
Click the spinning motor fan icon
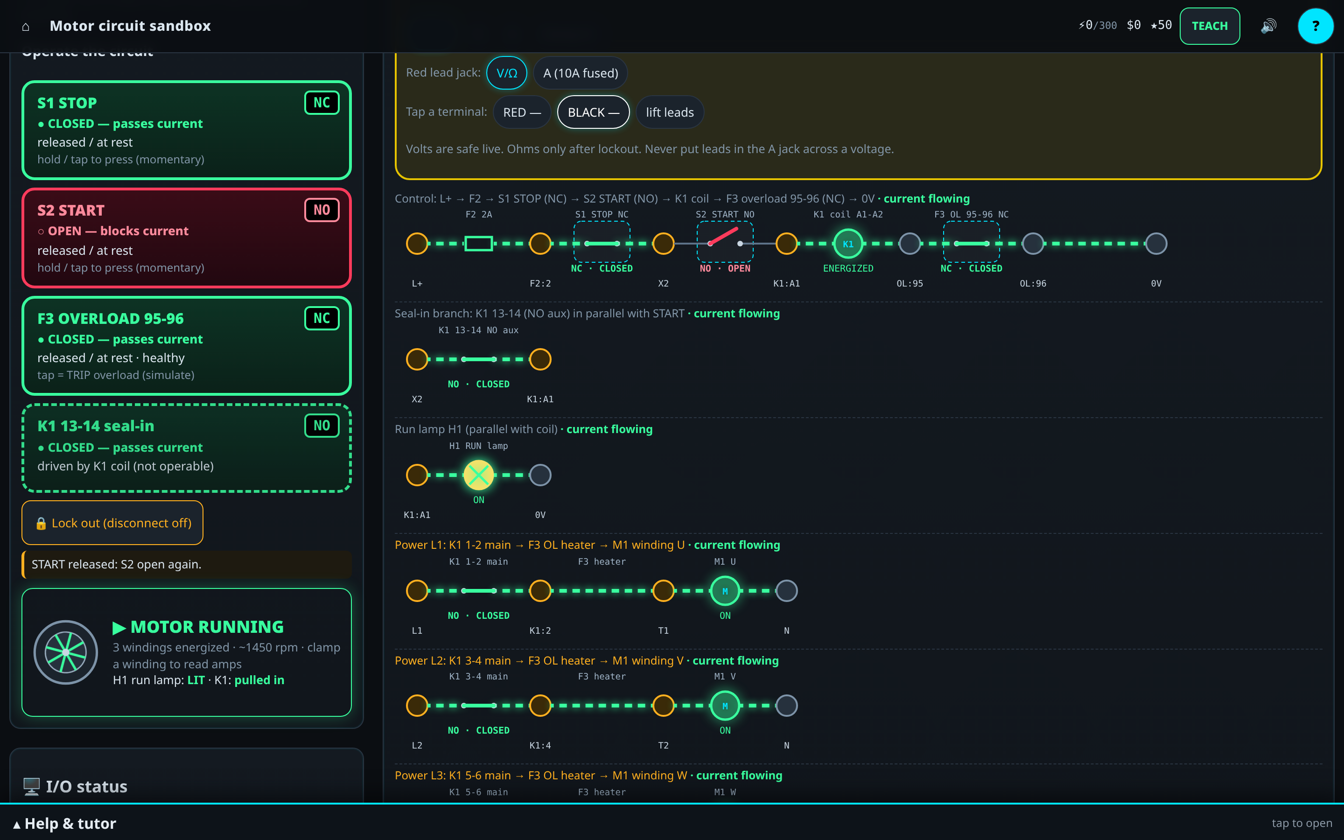click(65, 652)
